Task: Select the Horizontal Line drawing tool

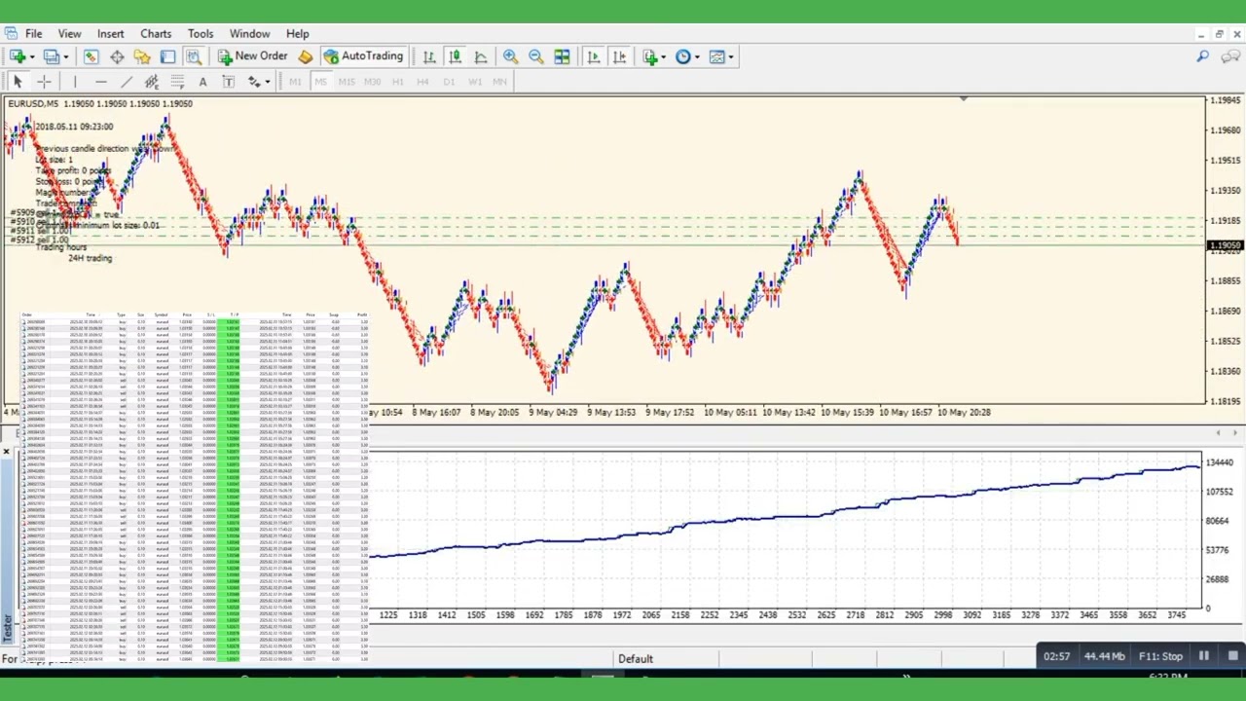Action: tap(100, 82)
